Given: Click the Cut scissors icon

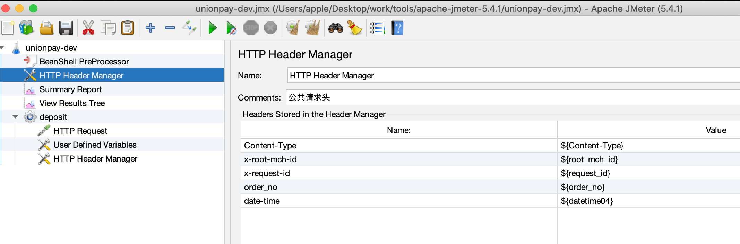Looking at the screenshot, I should click(88, 28).
